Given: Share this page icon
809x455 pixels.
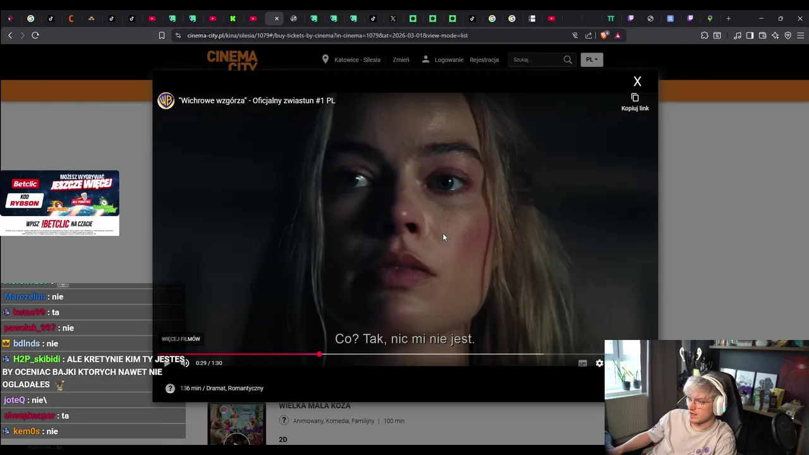Looking at the screenshot, I should (x=588, y=35).
